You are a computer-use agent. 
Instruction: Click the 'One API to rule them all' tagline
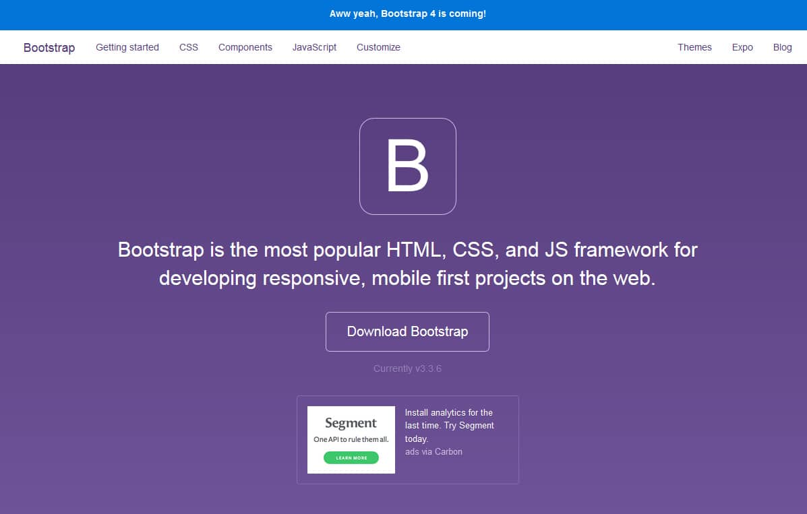[351, 439]
